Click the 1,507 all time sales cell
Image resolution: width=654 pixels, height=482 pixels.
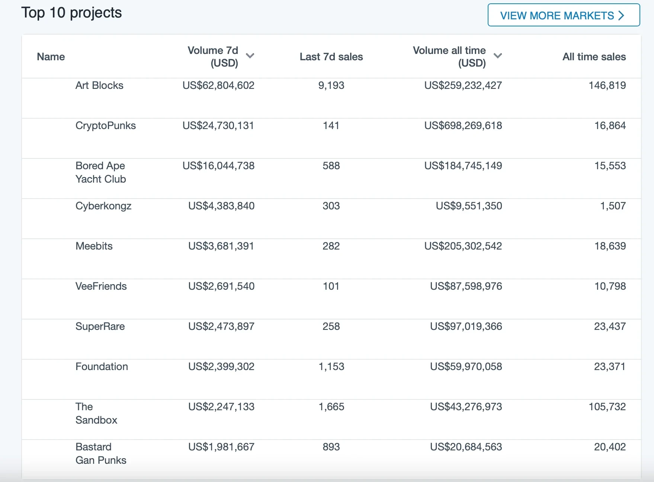pos(613,206)
